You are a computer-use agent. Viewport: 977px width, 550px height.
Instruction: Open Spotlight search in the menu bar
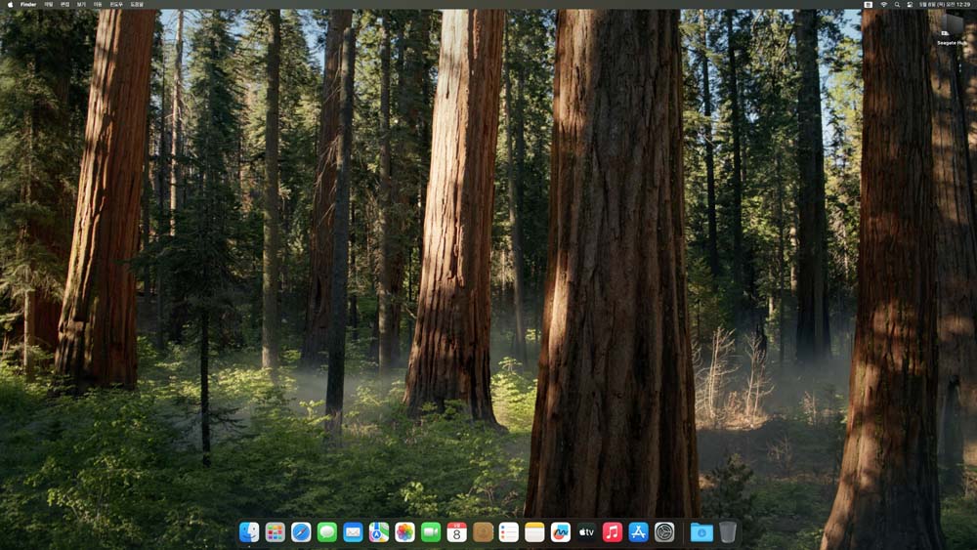click(897, 4)
